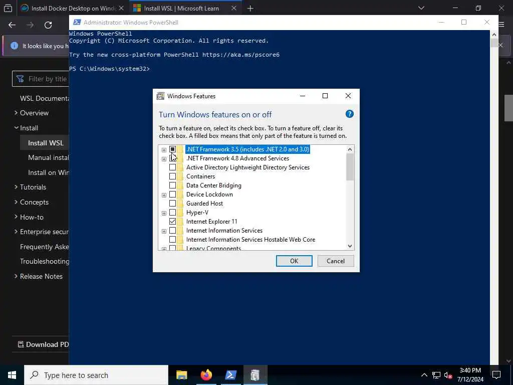This screenshot has height=385, width=513.
Task: Click the Download PDF link
Action: pos(43,344)
